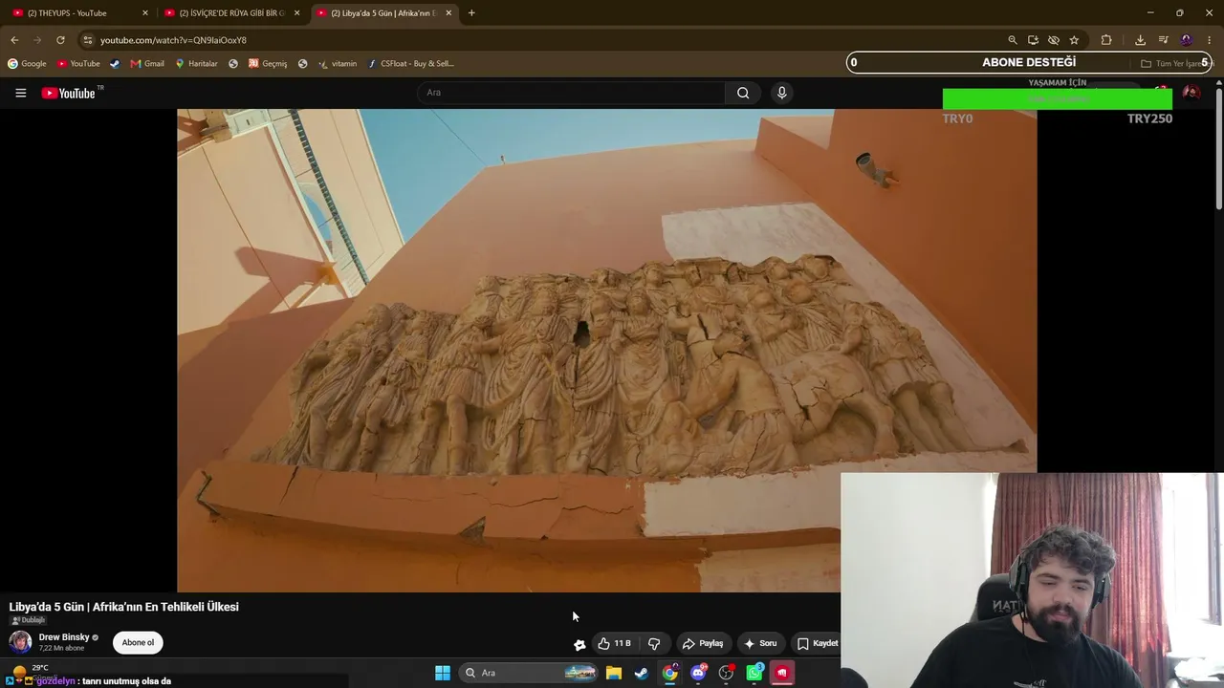Screen dimensions: 1224x688
Task: Like the video with thumbs-up button
Action: (x=614, y=644)
